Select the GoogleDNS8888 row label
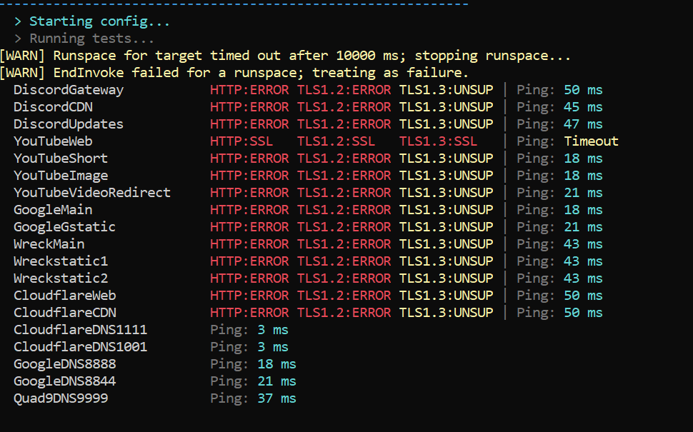Viewport: 693px width, 432px height. pyautogui.click(x=65, y=364)
